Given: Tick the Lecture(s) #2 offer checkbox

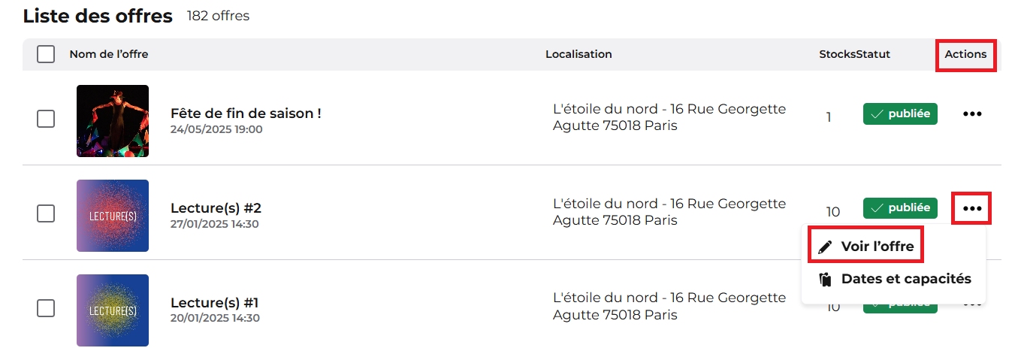Looking at the screenshot, I should (x=46, y=213).
